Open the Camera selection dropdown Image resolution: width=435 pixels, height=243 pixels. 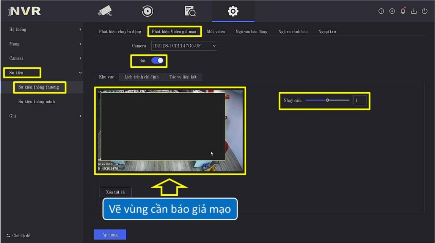[184, 46]
